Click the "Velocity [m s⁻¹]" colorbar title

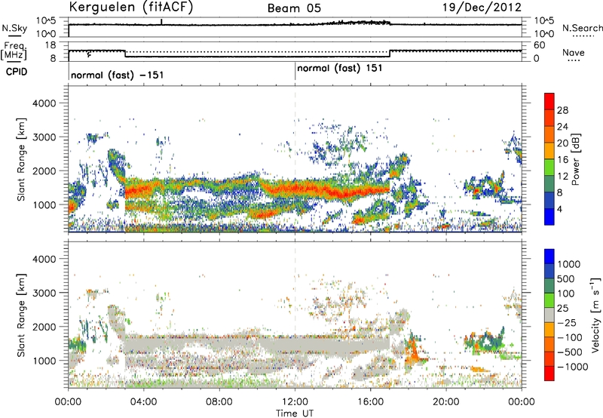pos(595,315)
